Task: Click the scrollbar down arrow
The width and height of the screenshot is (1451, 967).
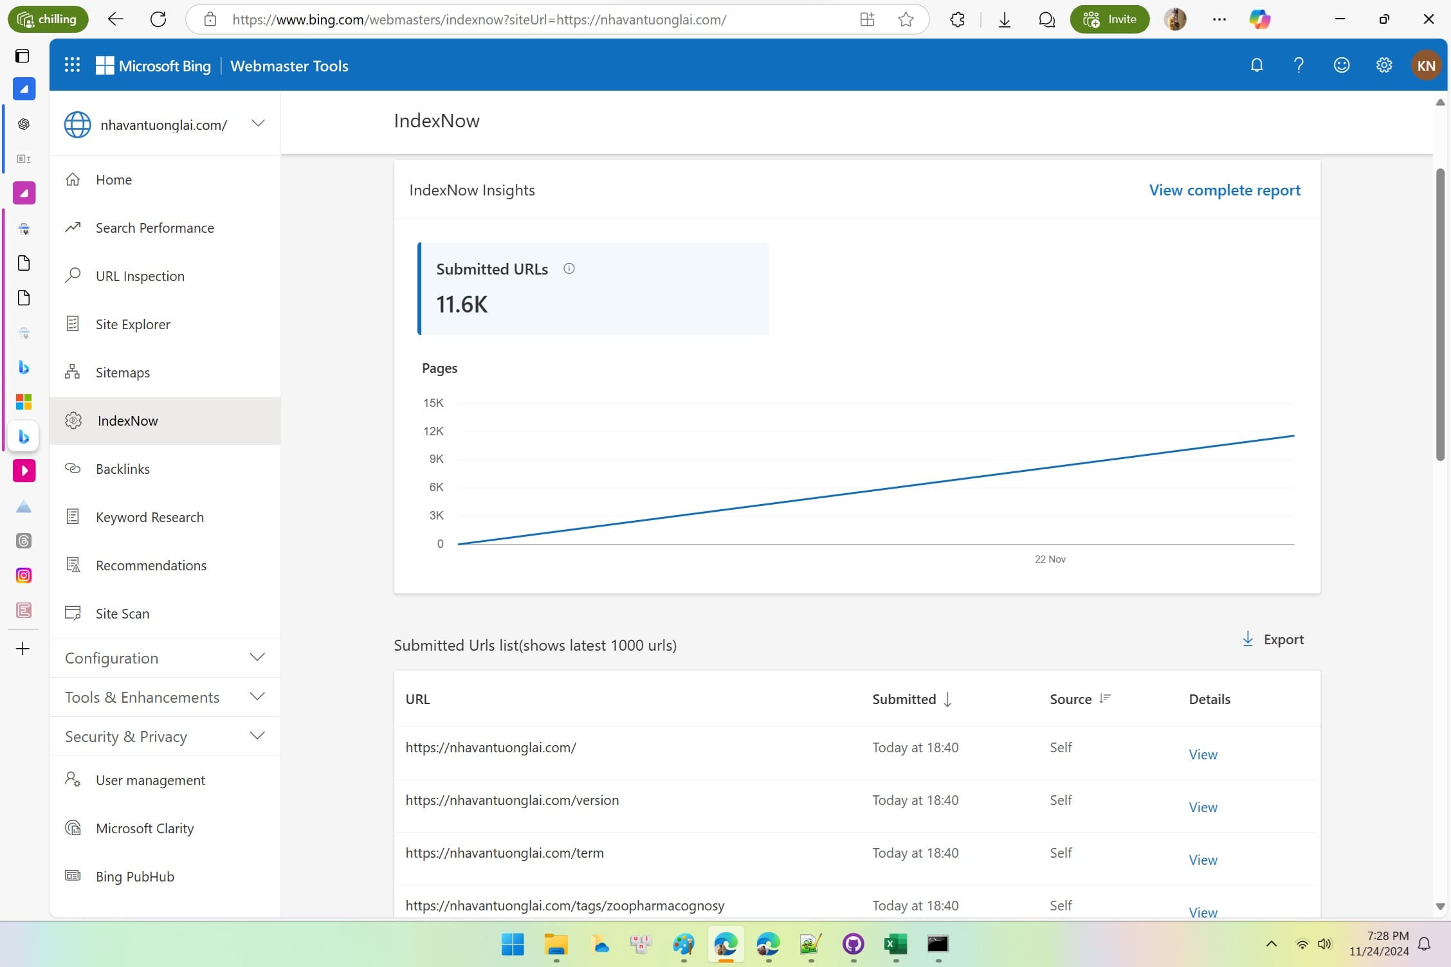Action: tap(1440, 907)
